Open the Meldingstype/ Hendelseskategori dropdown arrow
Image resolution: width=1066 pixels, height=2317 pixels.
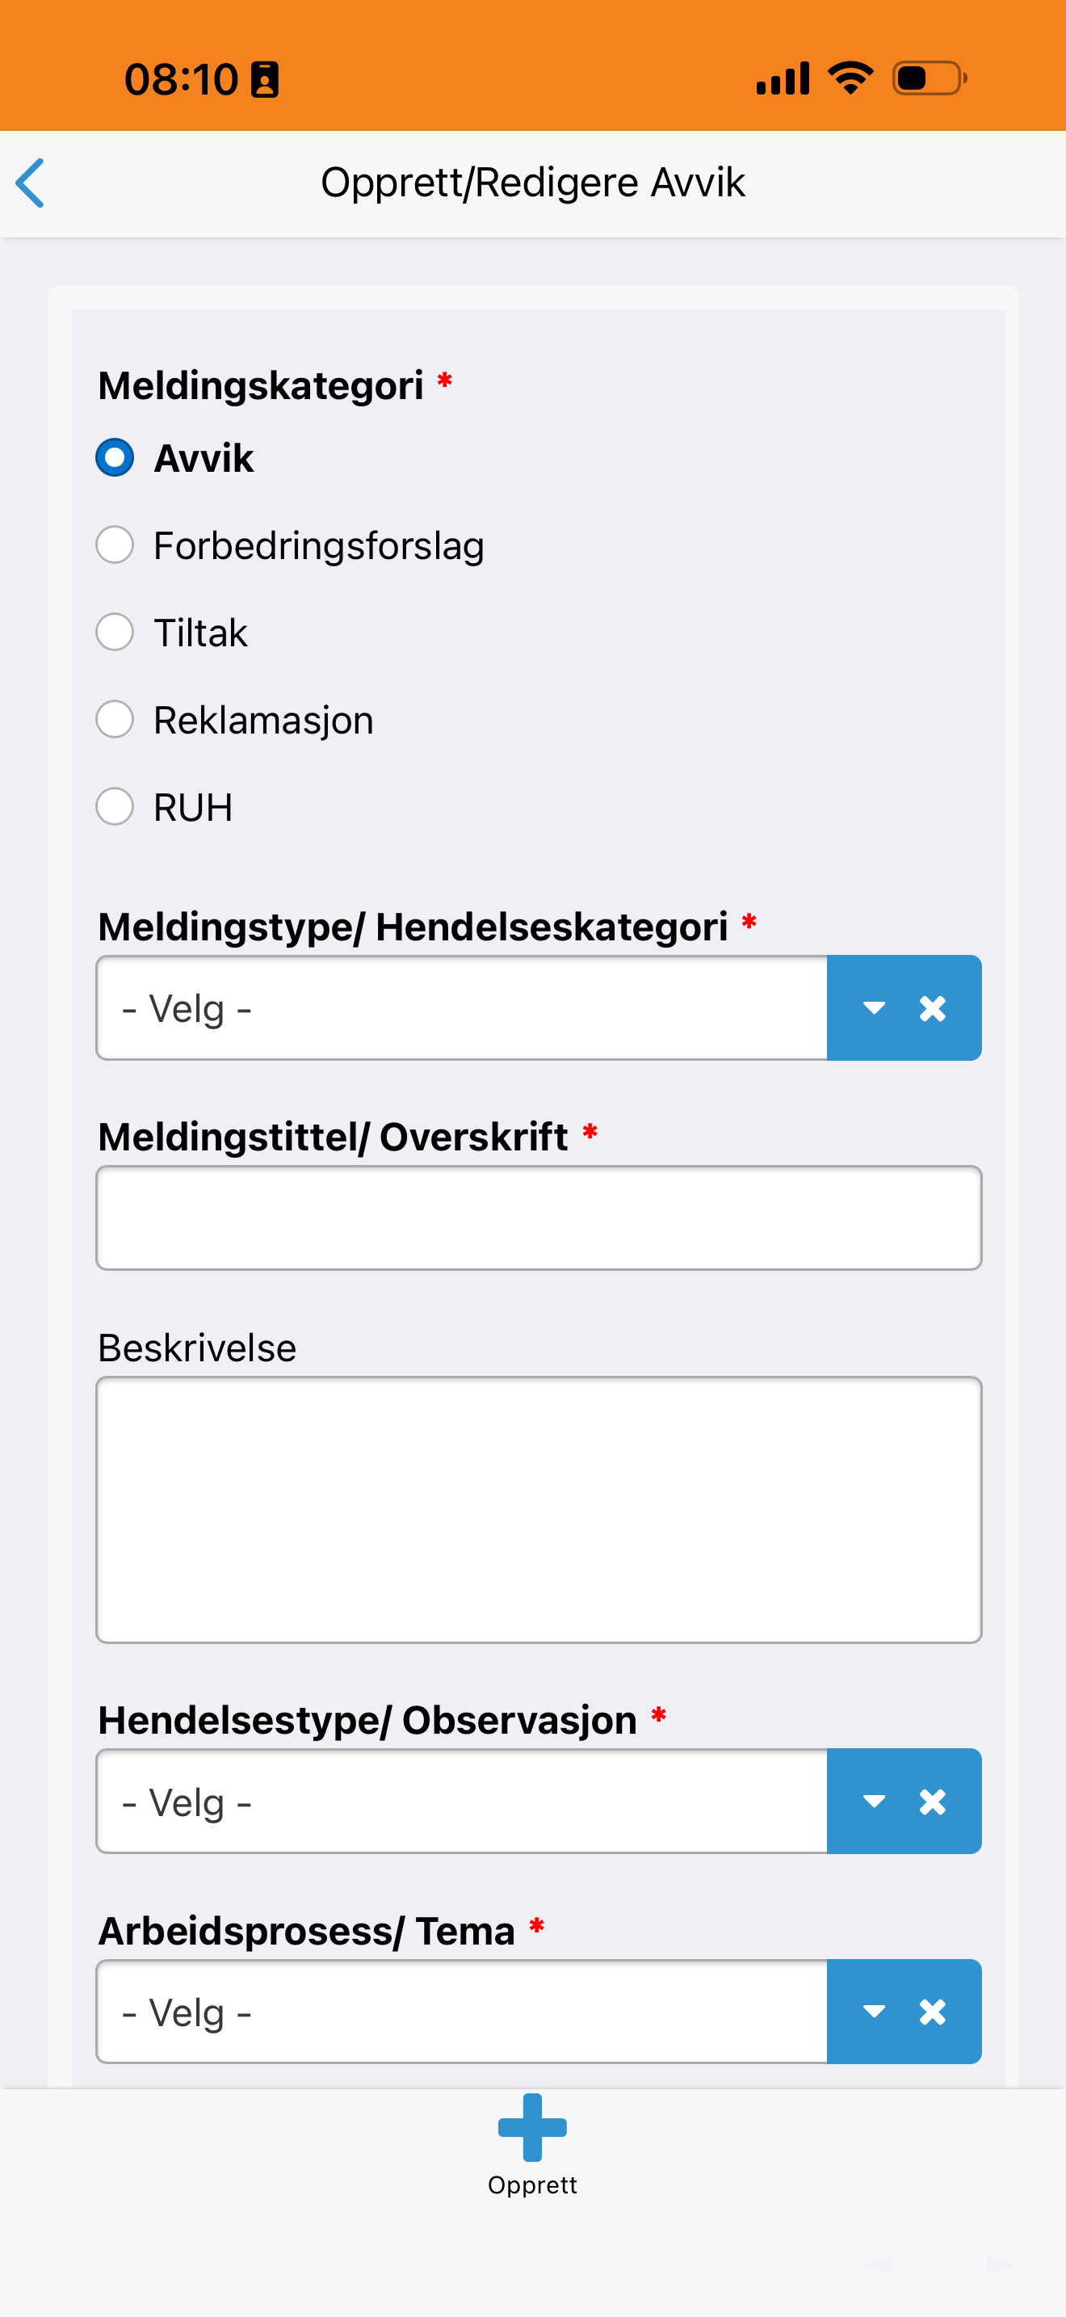pos(874,1008)
